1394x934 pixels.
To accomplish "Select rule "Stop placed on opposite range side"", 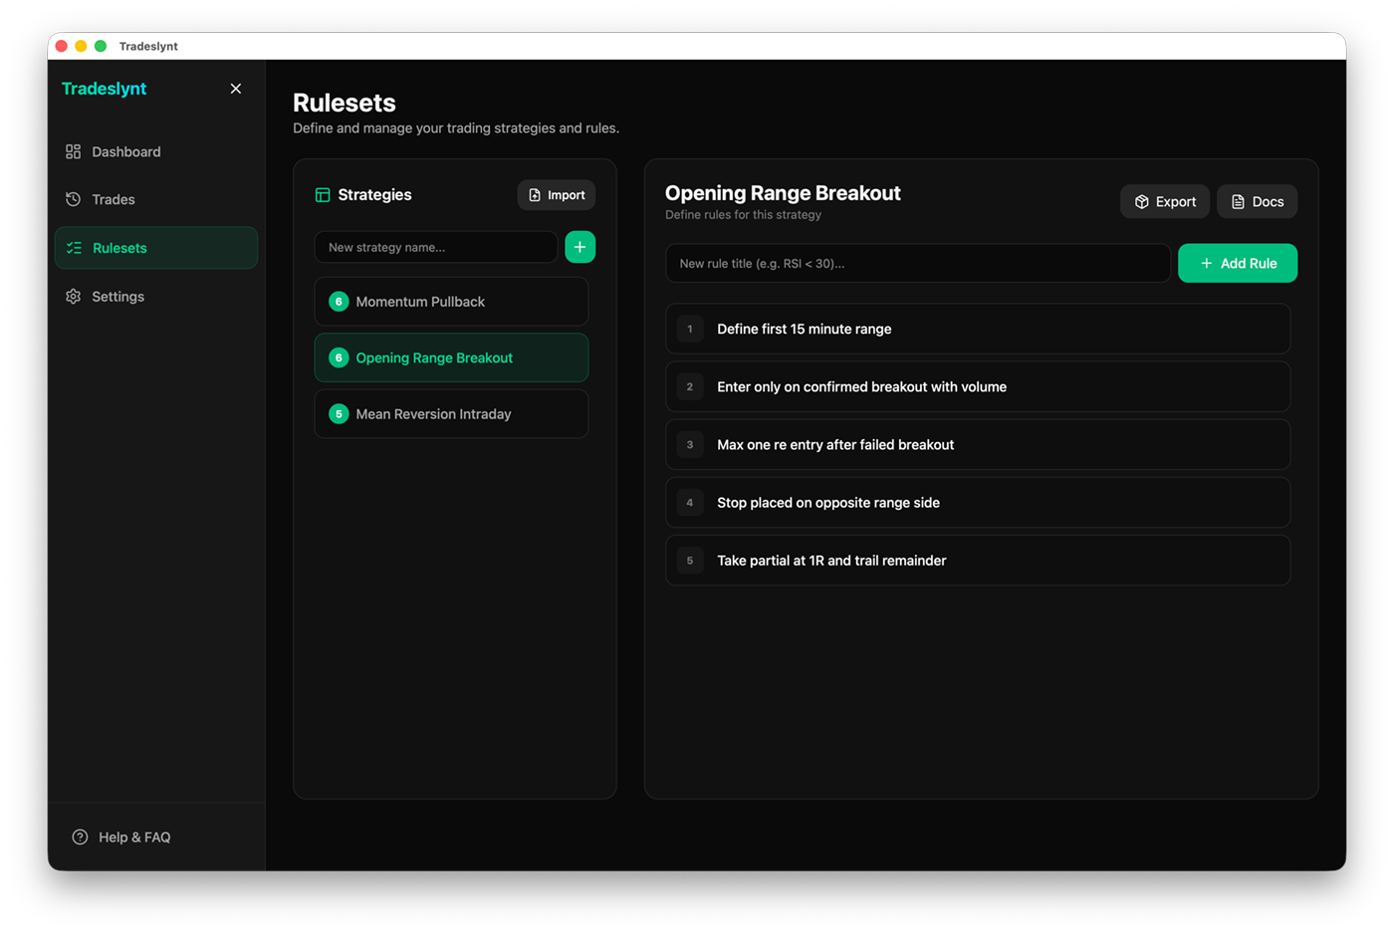I will coord(978,503).
